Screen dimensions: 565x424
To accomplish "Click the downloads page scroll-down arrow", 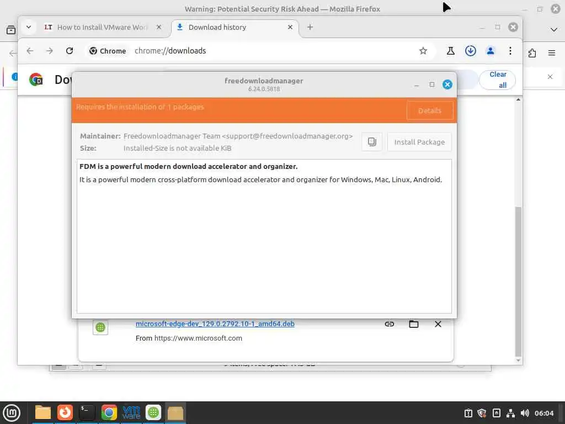I will coord(518,360).
